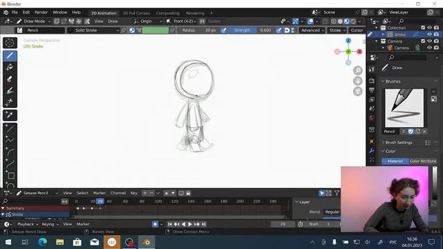Switch to 2D Full Canvas workspace tab
443x249 pixels.
[136, 13]
